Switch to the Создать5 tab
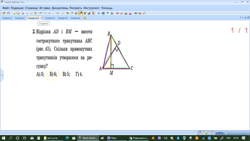 (x=63, y=18)
